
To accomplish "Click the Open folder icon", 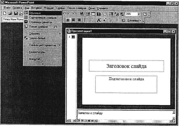I will [10, 14].
